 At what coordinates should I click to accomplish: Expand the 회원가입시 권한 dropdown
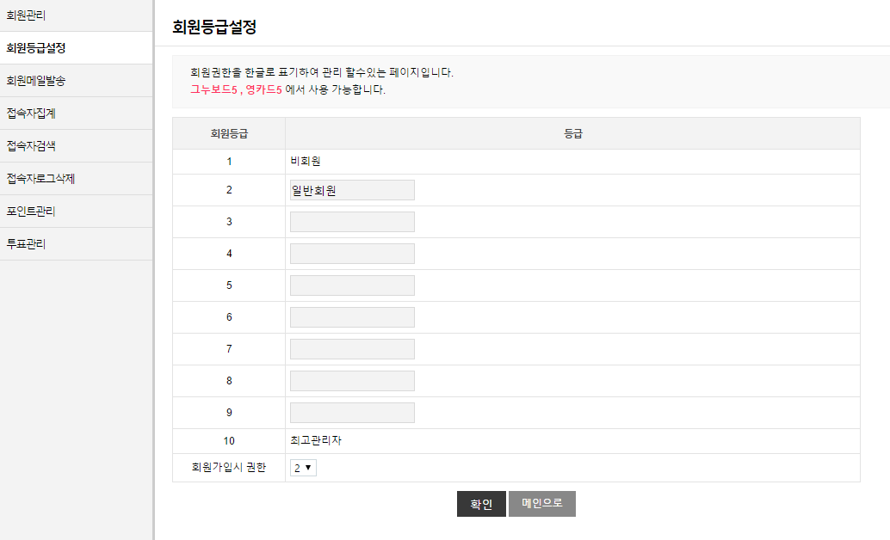click(x=304, y=468)
